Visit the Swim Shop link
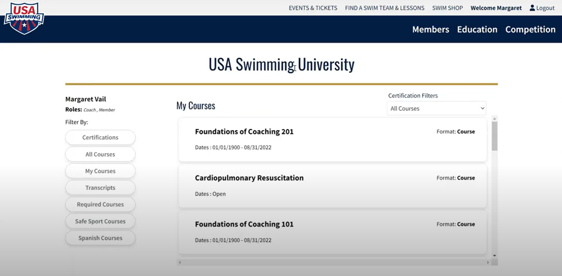This screenshot has height=276, width=562. tap(447, 8)
